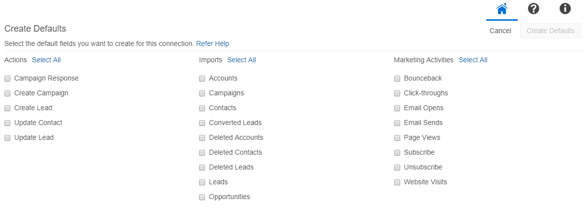Check the Website Visits option
The height and width of the screenshot is (208, 584).
(x=397, y=182)
